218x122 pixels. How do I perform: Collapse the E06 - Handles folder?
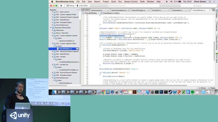pyautogui.click(x=52, y=57)
